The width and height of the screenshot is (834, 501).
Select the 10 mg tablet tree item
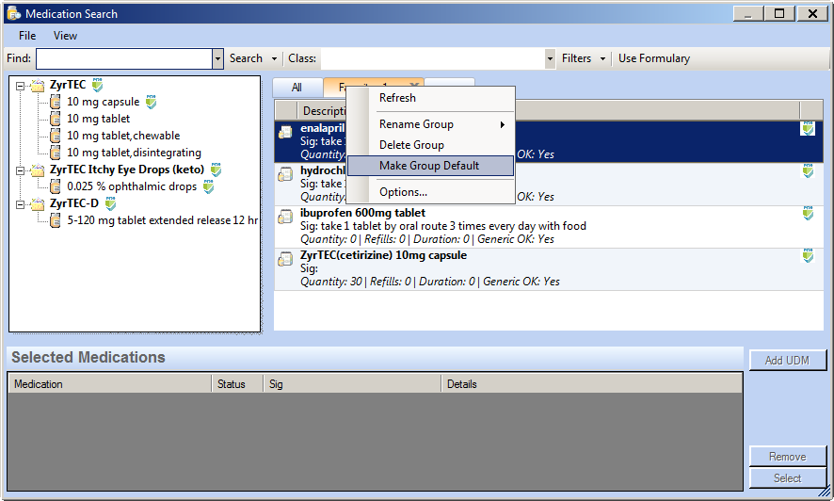tap(99, 119)
